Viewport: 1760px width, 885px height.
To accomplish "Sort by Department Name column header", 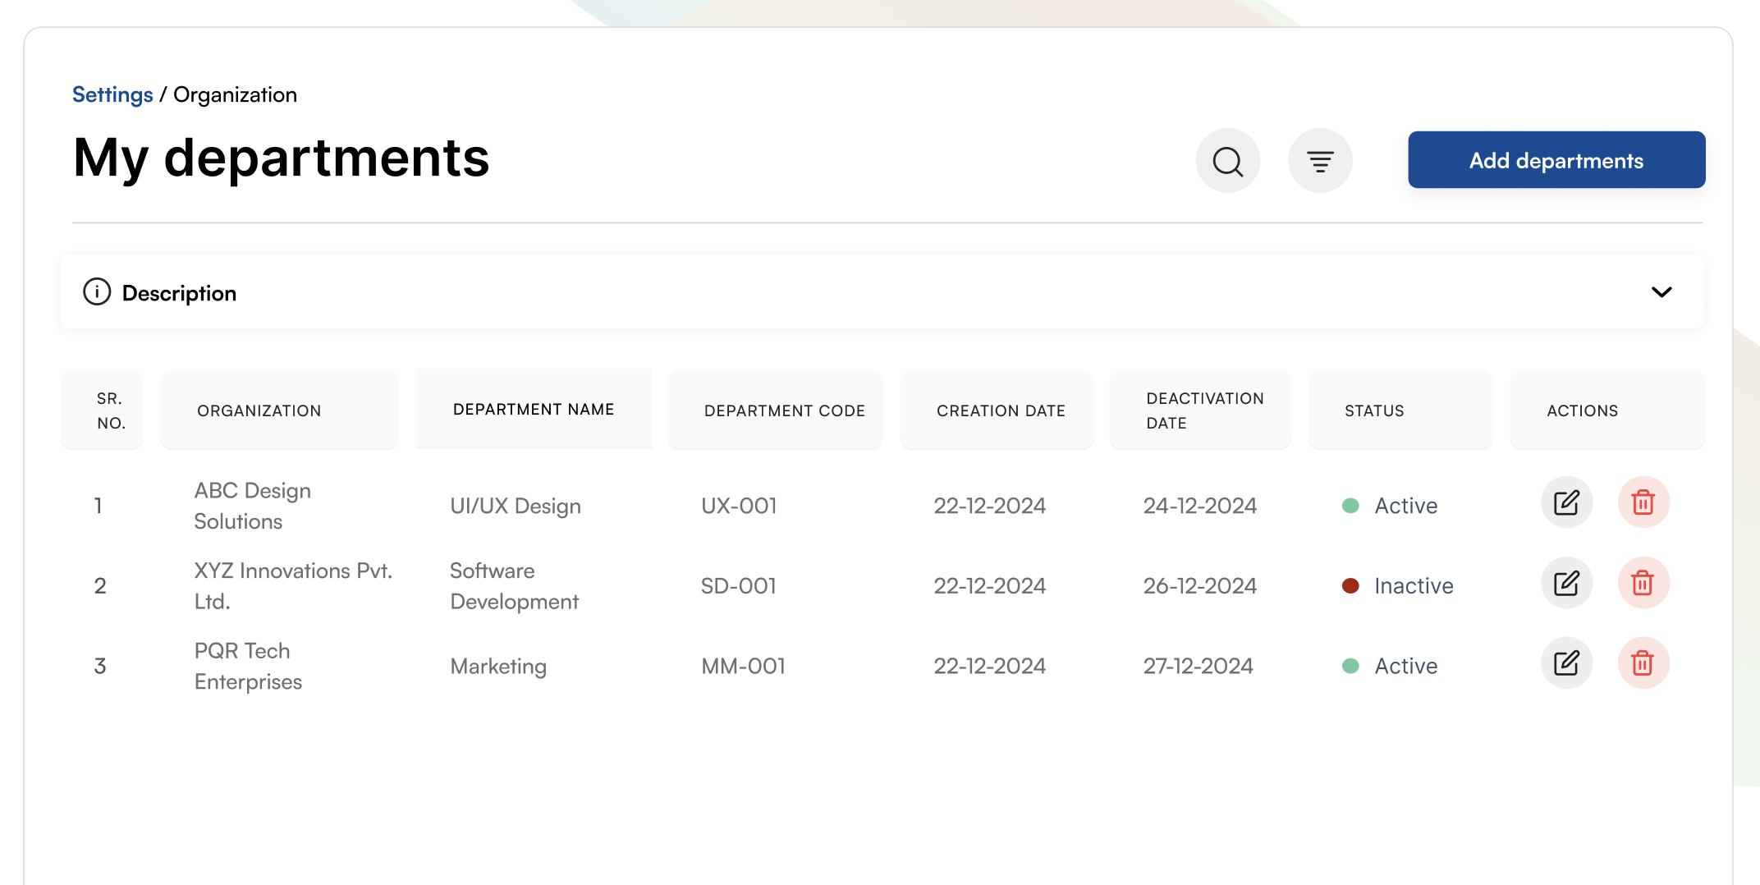I will pos(534,410).
